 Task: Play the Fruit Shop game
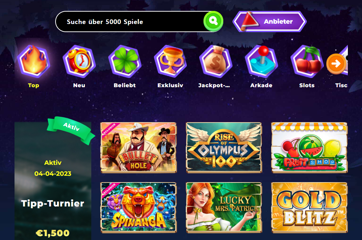point(309,148)
